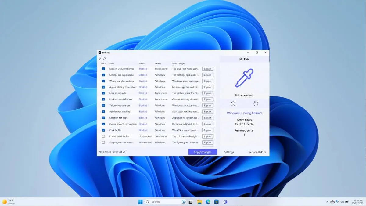This screenshot has width=366, height=206.
Task: Click the 'Pick an element' label
Action: click(x=244, y=95)
